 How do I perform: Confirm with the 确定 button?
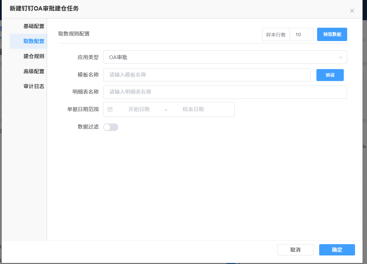[337, 250]
